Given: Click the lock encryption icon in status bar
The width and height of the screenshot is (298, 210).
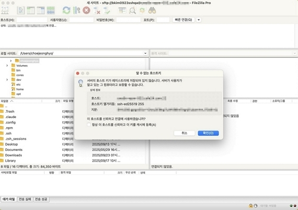Looking at the screenshot, I should pyautogui.click(x=250, y=206).
